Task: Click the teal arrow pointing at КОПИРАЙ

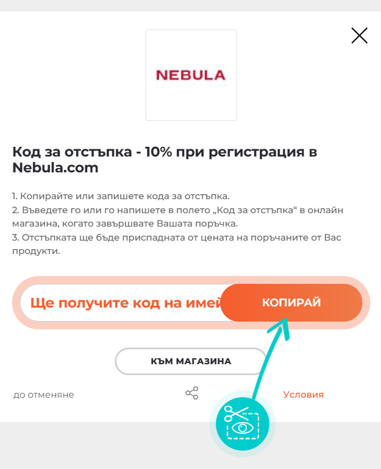Action: [271, 358]
